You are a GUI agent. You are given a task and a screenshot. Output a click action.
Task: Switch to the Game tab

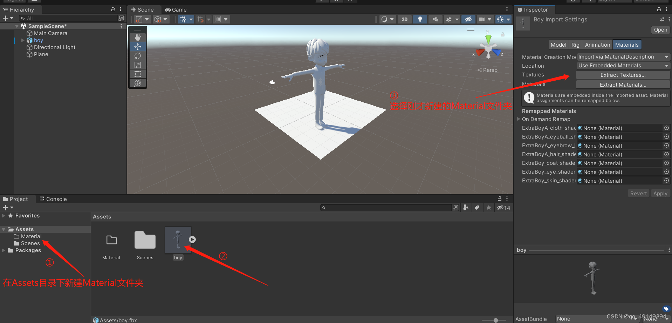pyautogui.click(x=176, y=10)
